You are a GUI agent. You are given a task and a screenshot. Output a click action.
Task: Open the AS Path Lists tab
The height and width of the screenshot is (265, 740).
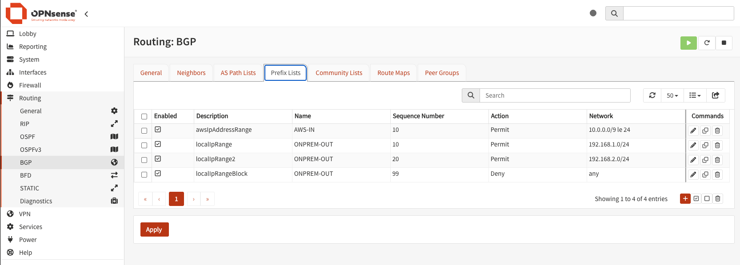[x=238, y=73]
